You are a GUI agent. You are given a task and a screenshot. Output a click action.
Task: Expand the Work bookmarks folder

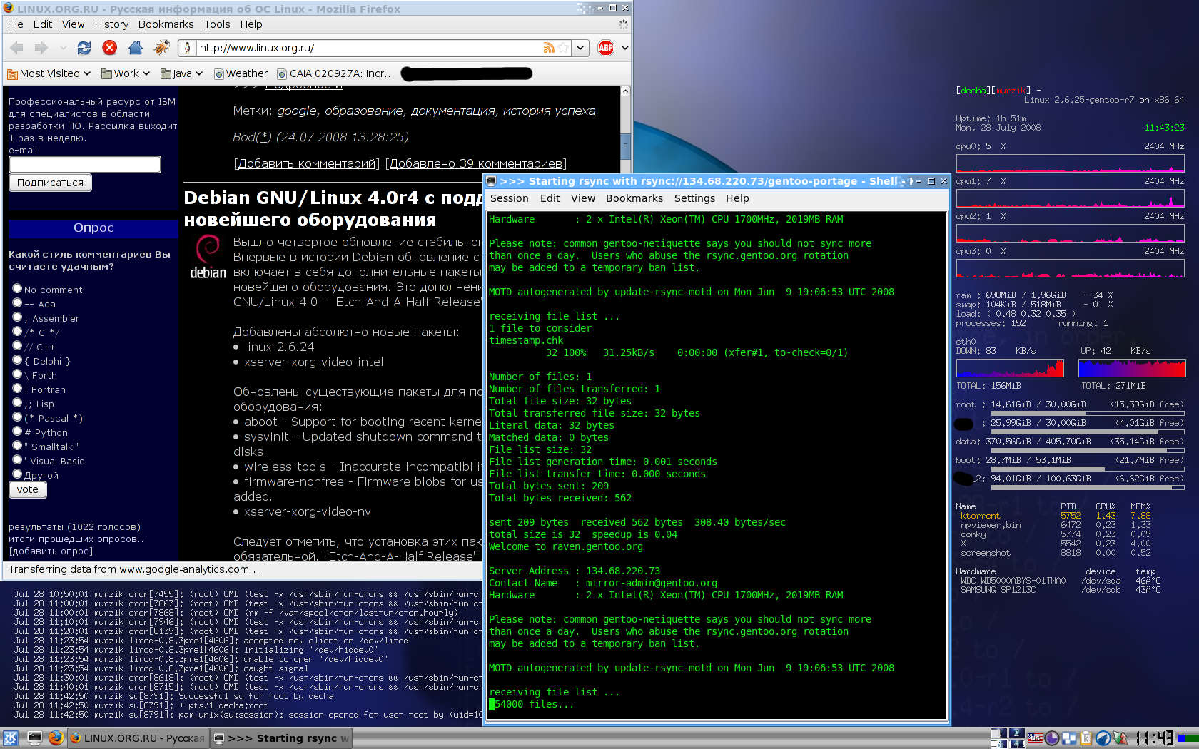point(126,73)
